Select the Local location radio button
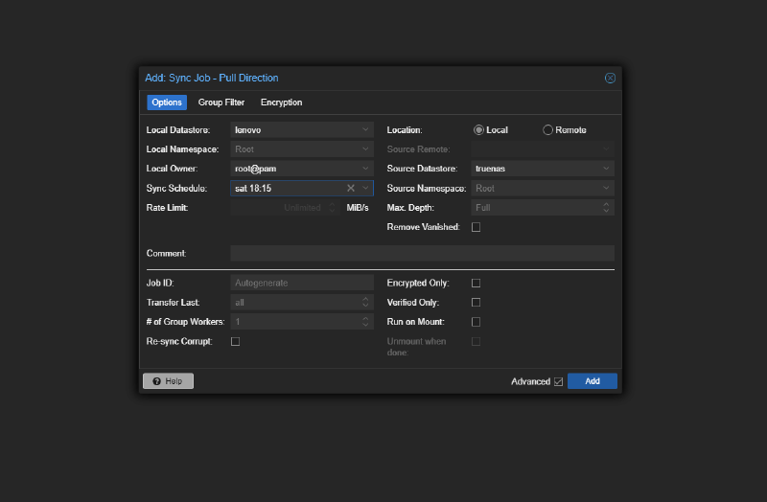The height and width of the screenshot is (502, 767). [478, 130]
